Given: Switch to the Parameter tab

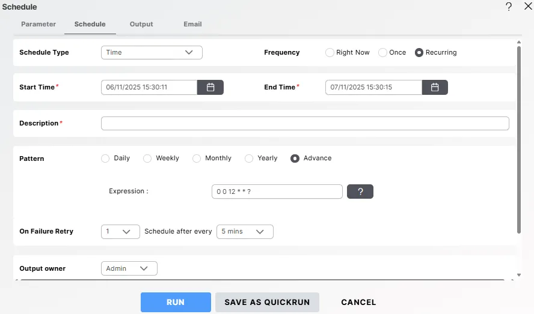Looking at the screenshot, I should pyautogui.click(x=38, y=24).
